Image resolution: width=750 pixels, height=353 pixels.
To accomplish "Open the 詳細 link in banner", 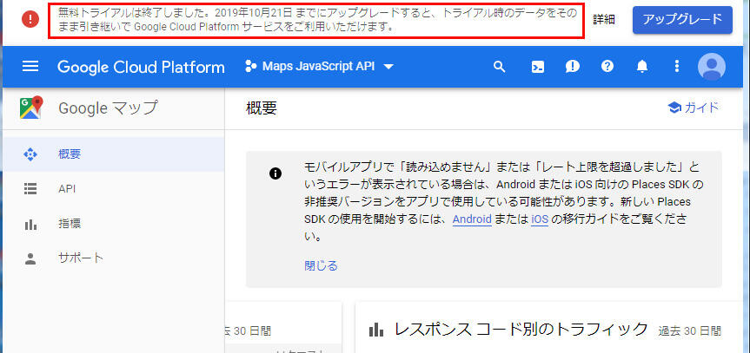I will [x=604, y=20].
